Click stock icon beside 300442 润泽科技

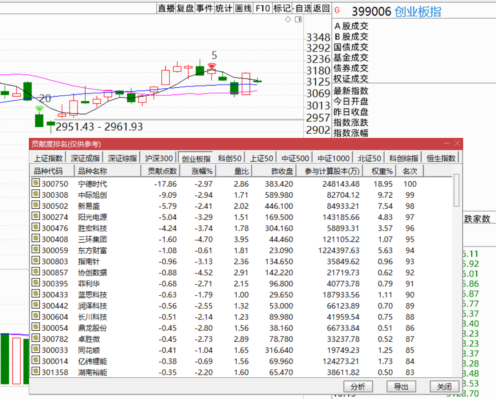pyautogui.click(x=36, y=305)
